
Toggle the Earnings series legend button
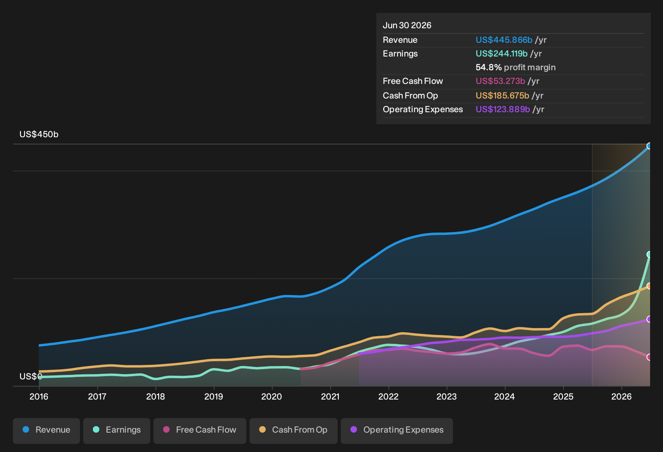tap(117, 431)
